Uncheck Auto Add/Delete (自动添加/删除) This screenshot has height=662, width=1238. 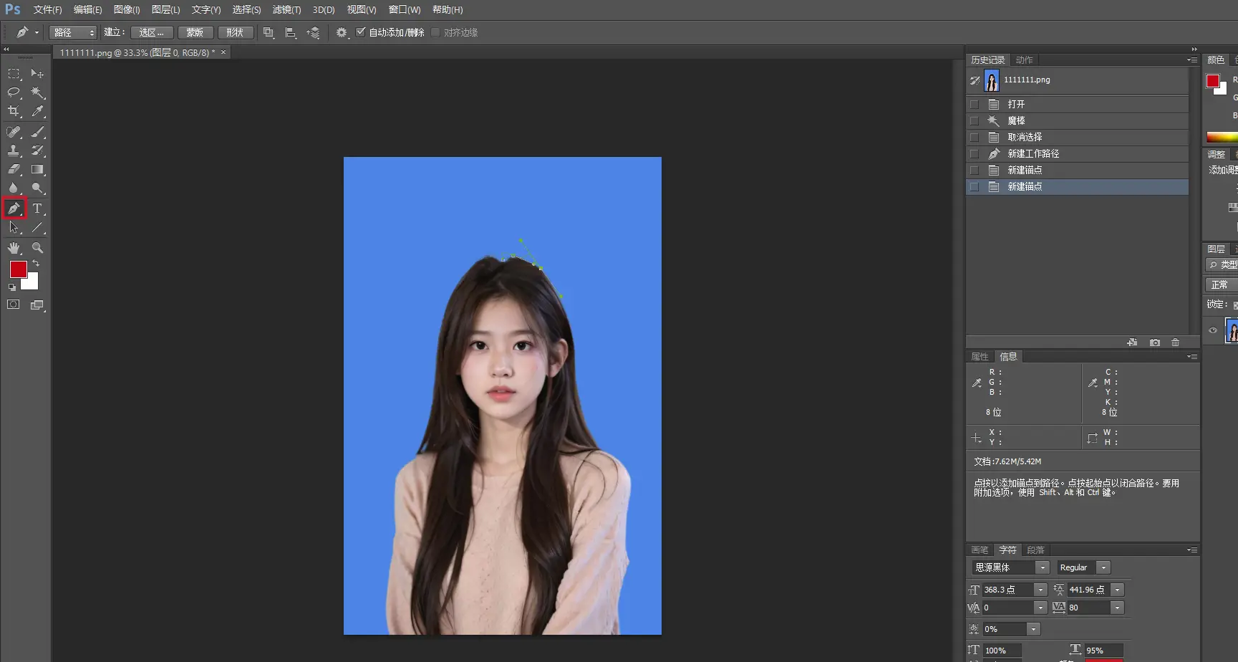point(361,32)
